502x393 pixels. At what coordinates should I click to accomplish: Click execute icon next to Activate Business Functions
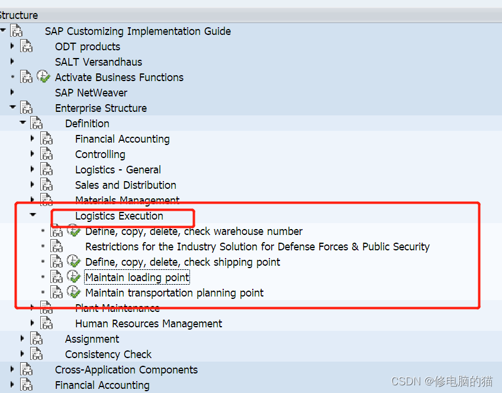[43, 77]
